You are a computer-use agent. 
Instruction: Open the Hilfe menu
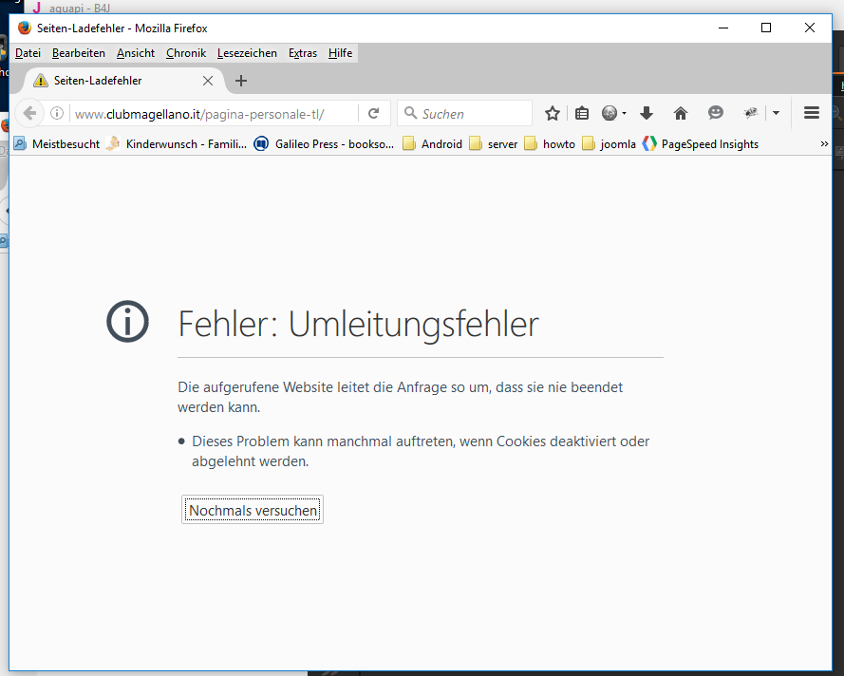click(340, 53)
